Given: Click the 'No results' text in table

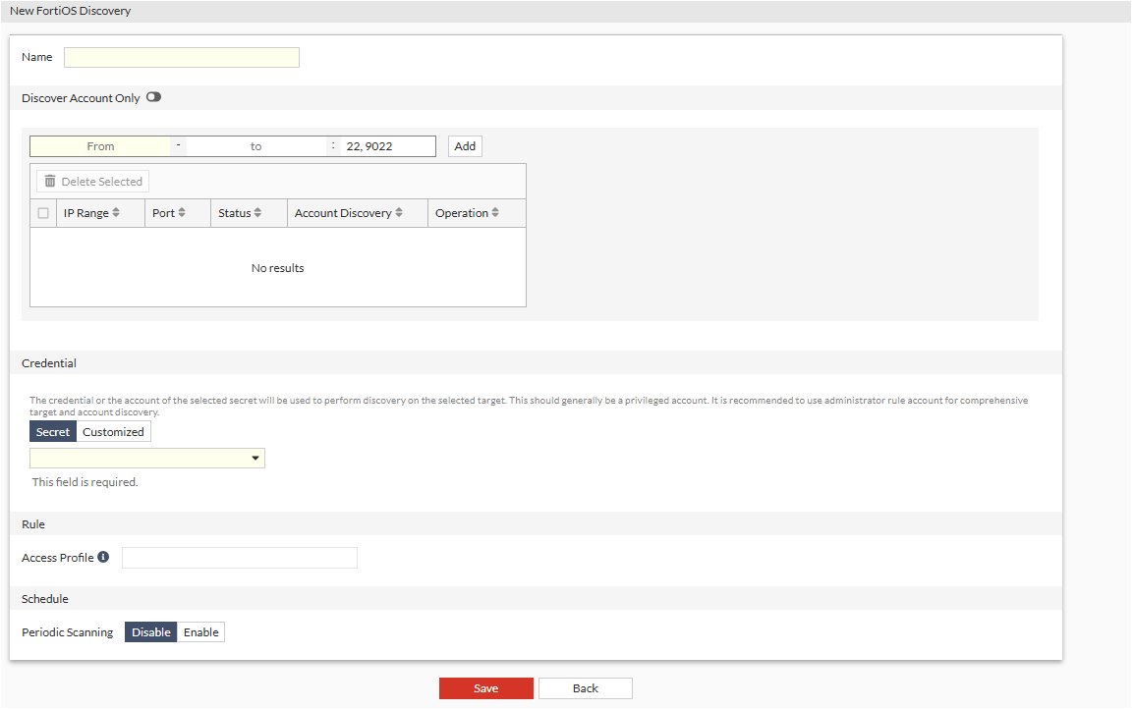Looking at the screenshot, I should click(x=277, y=268).
